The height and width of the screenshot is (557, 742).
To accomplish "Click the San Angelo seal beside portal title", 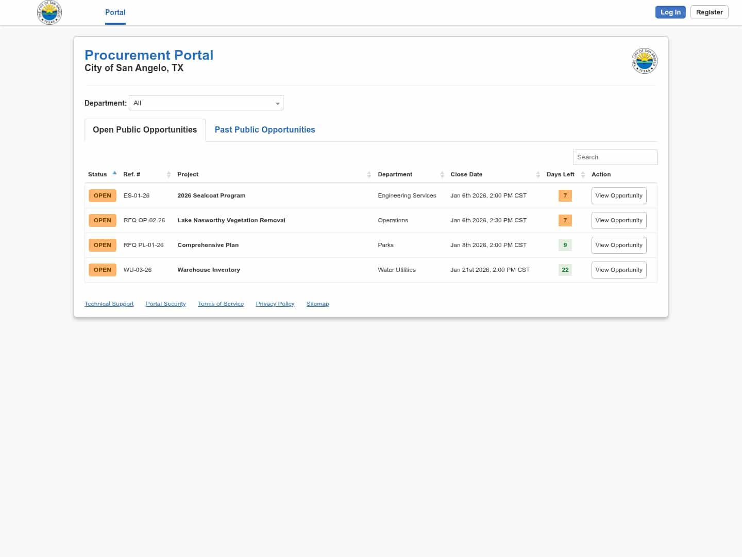I will 644,61.
